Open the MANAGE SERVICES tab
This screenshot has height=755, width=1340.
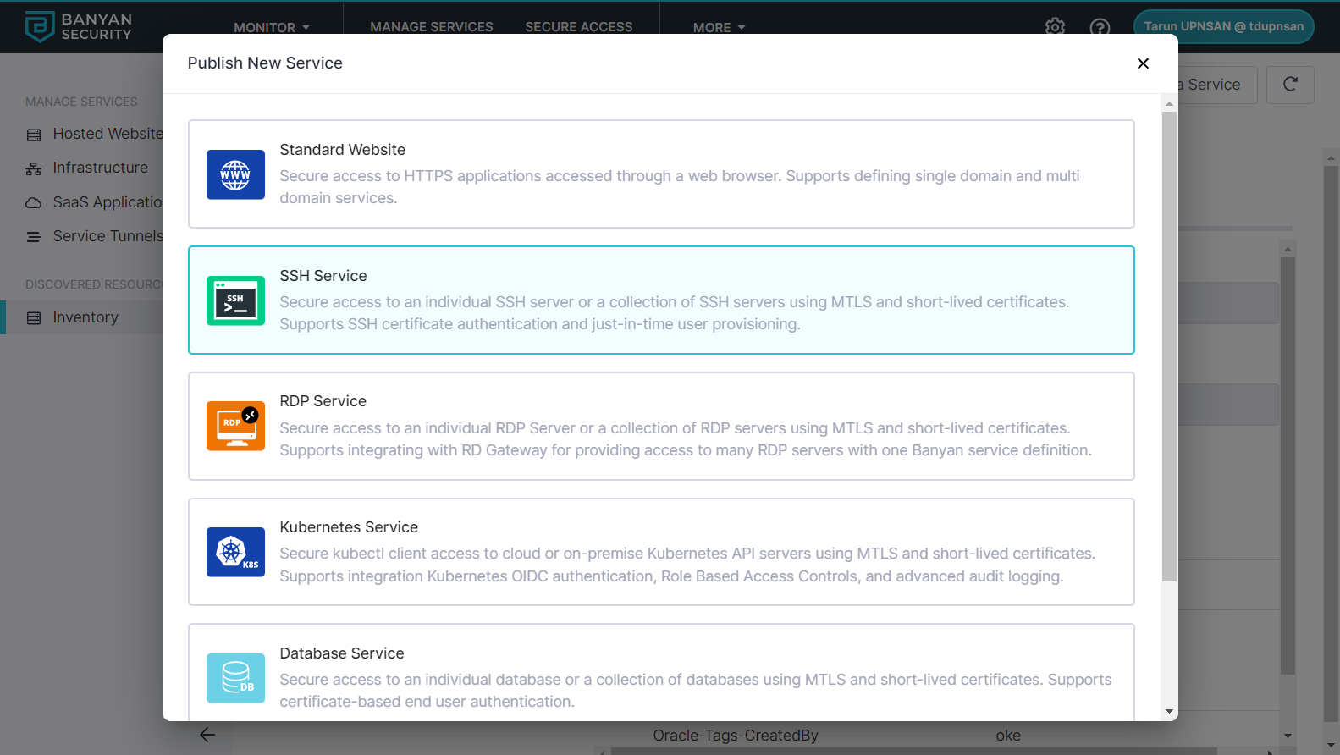[x=432, y=27]
